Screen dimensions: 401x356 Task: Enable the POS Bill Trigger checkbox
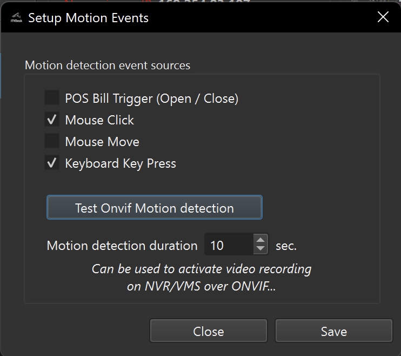tap(52, 98)
